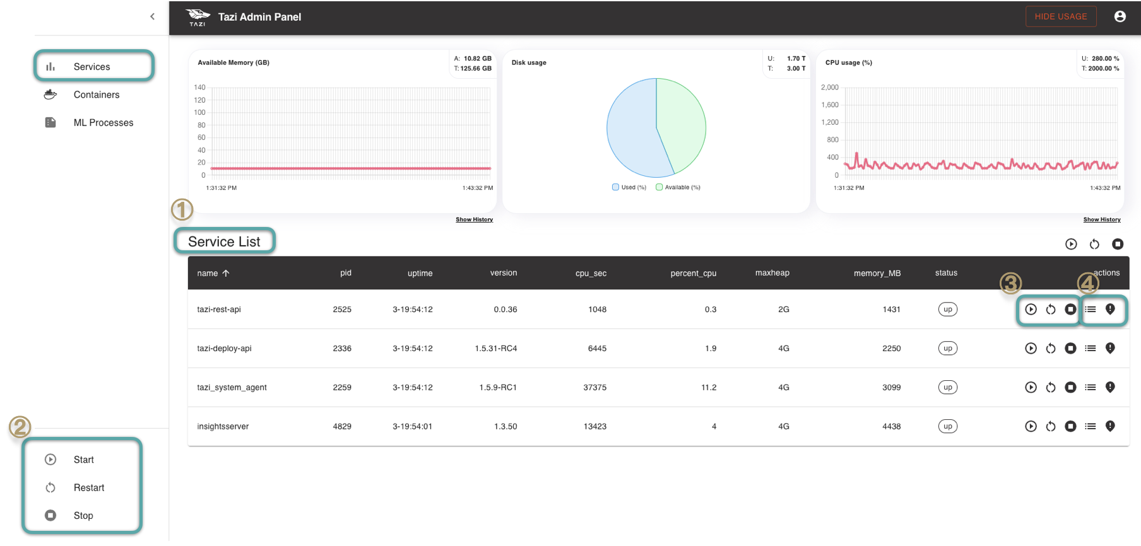The width and height of the screenshot is (1141, 546).
Task: Start the insightsserver service
Action: coord(1031,426)
